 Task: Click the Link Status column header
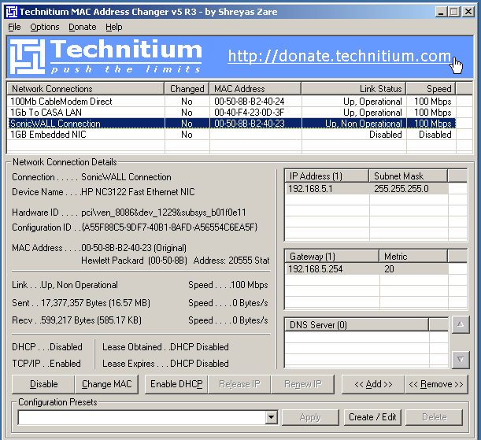pyautogui.click(x=353, y=89)
